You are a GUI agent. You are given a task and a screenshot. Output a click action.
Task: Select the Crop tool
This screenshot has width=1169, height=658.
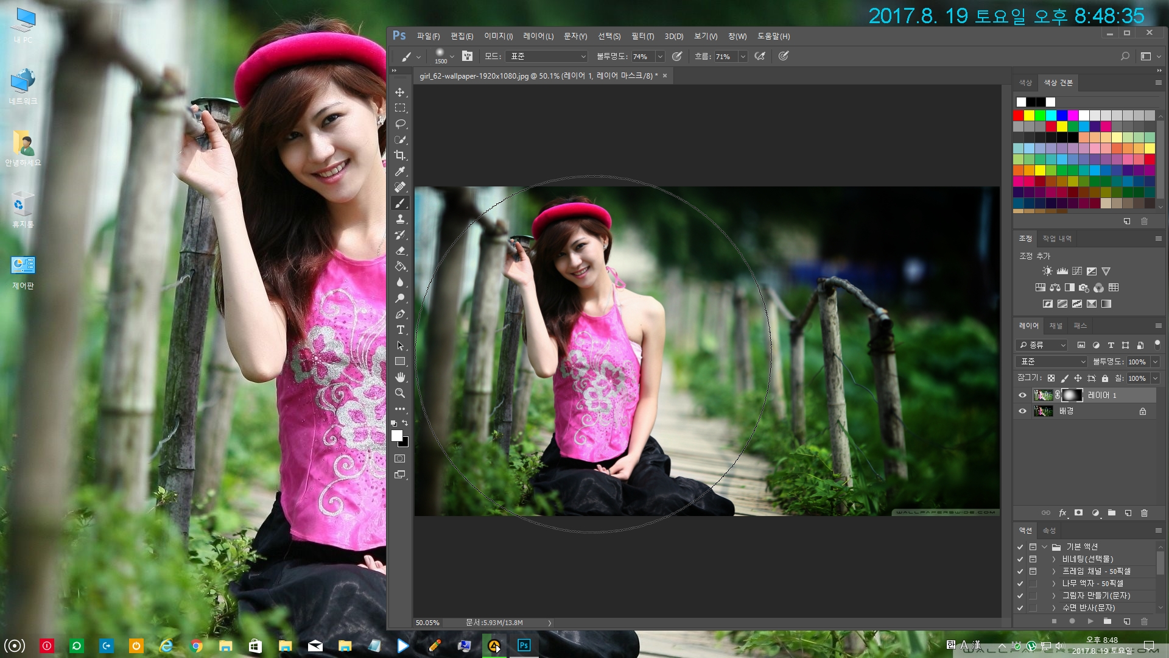click(x=400, y=155)
